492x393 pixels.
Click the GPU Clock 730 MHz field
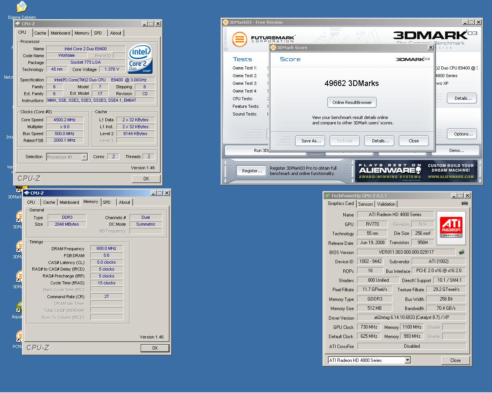click(369, 327)
